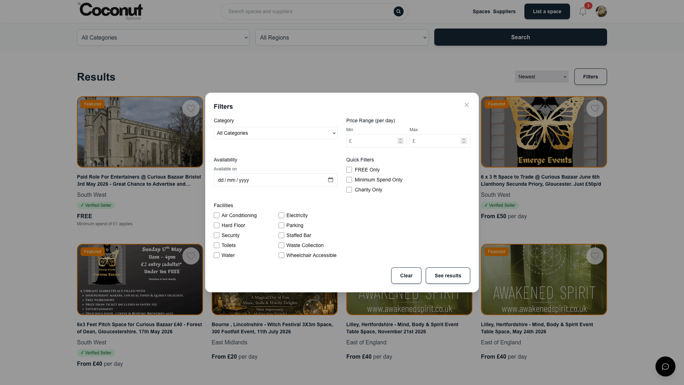Open the Newest sort dropdown
684x385 pixels.
pos(541,77)
